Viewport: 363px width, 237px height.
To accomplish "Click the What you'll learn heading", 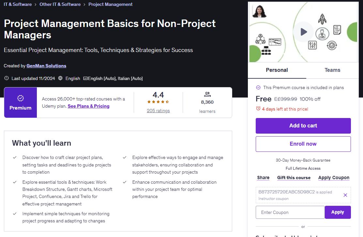I will pyautogui.click(x=41, y=143).
